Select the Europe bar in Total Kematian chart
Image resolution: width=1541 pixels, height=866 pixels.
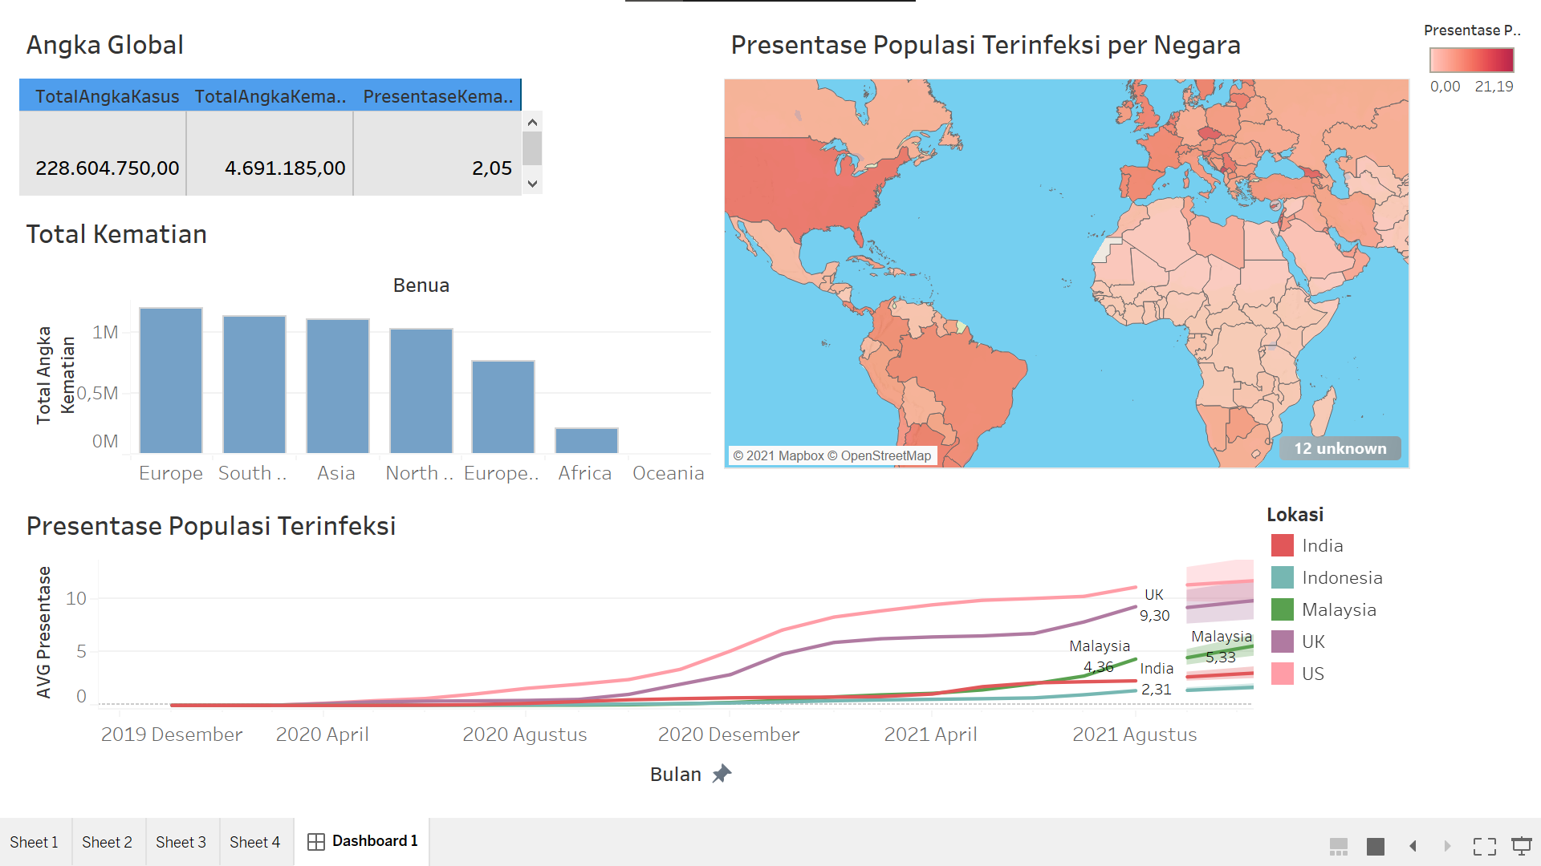[170, 381]
